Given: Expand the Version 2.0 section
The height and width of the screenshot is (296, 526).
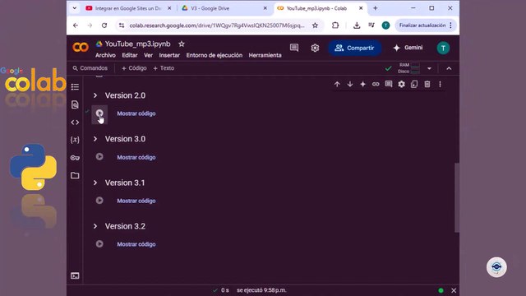Looking at the screenshot, I should [x=95, y=95].
